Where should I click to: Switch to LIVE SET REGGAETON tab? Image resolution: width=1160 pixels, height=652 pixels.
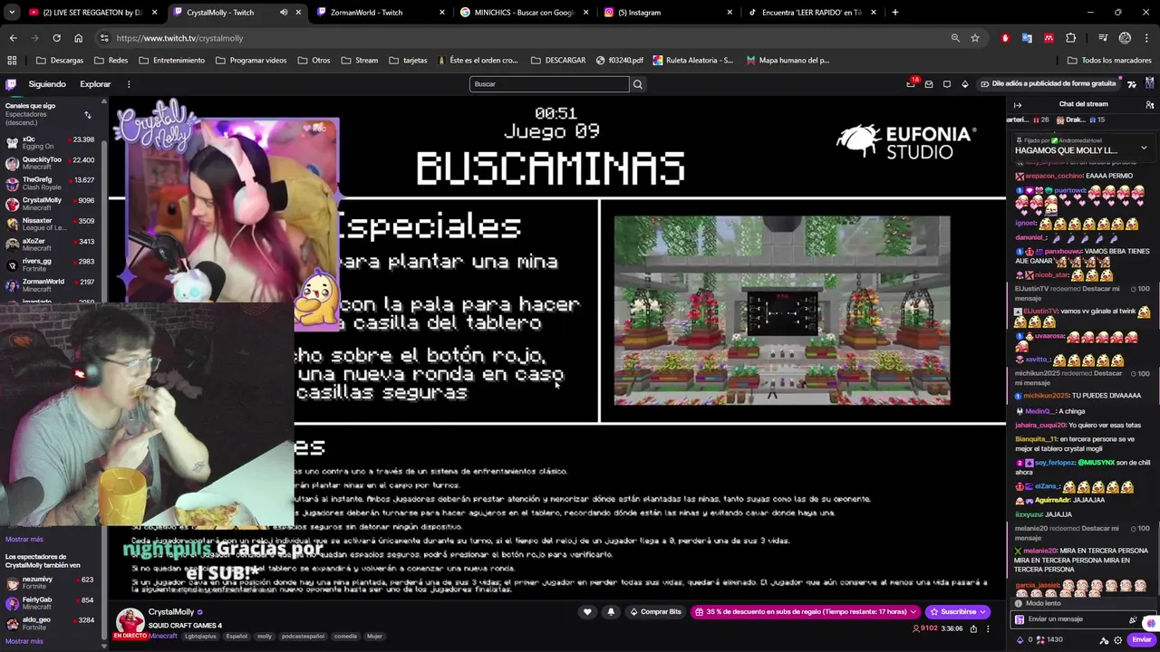pos(91,13)
